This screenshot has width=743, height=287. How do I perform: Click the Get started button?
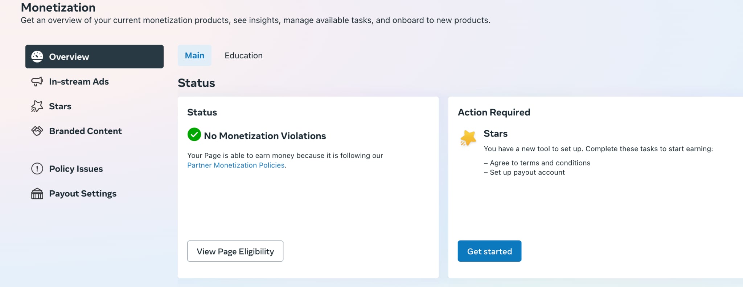point(489,251)
